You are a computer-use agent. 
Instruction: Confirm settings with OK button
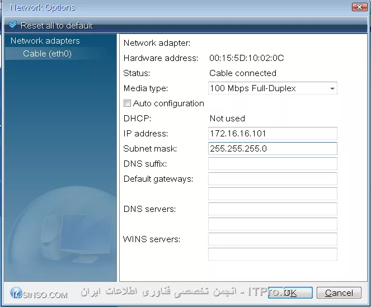click(290, 293)
